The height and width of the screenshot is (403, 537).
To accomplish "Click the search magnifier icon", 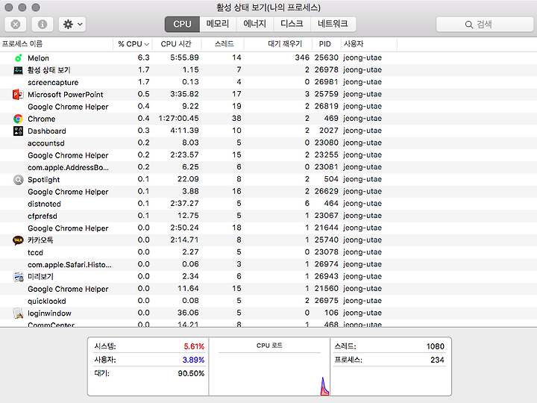I will 469,25.
